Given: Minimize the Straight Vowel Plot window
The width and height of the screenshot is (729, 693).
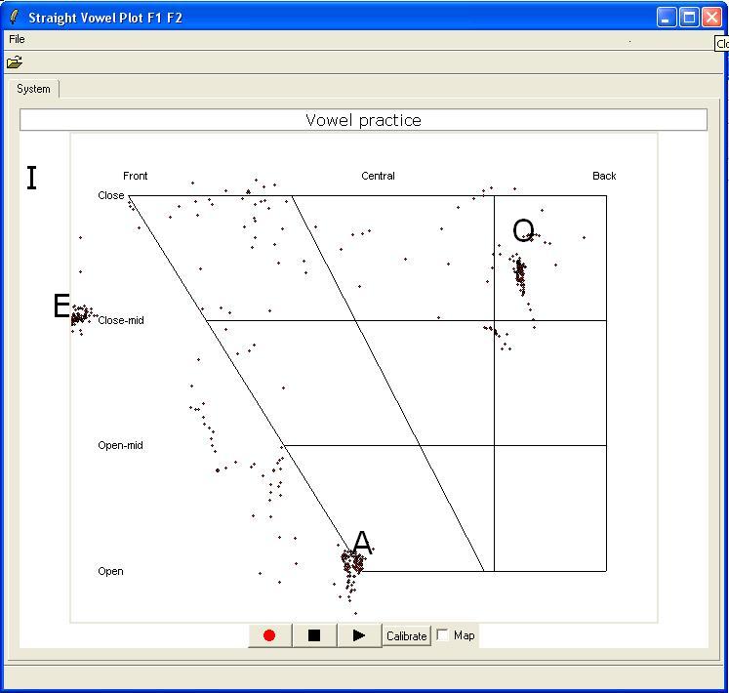Looking at the screenshot, I should (x=667, y=18).
